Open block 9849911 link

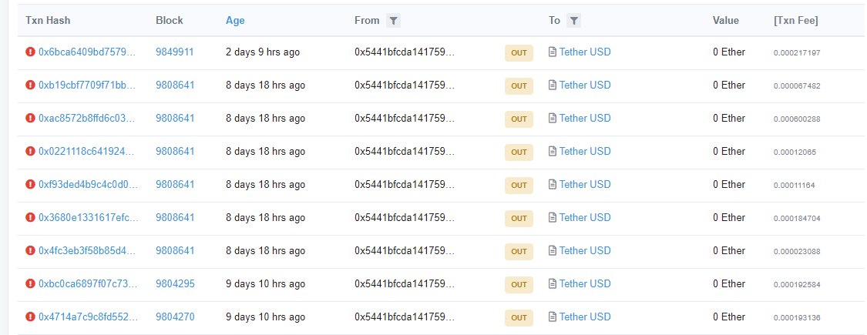pos(174,52)
